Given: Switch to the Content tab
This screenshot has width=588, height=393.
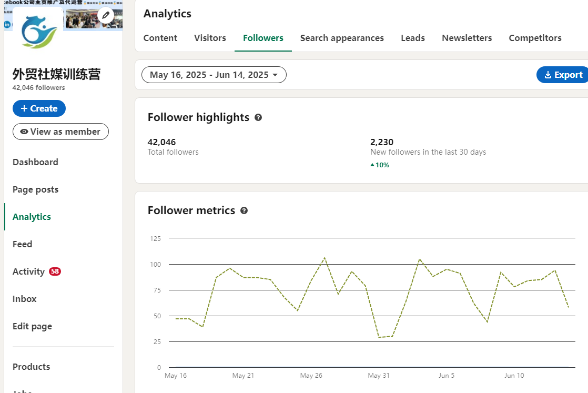Looking at the screenshot, I should pos(160,38).
